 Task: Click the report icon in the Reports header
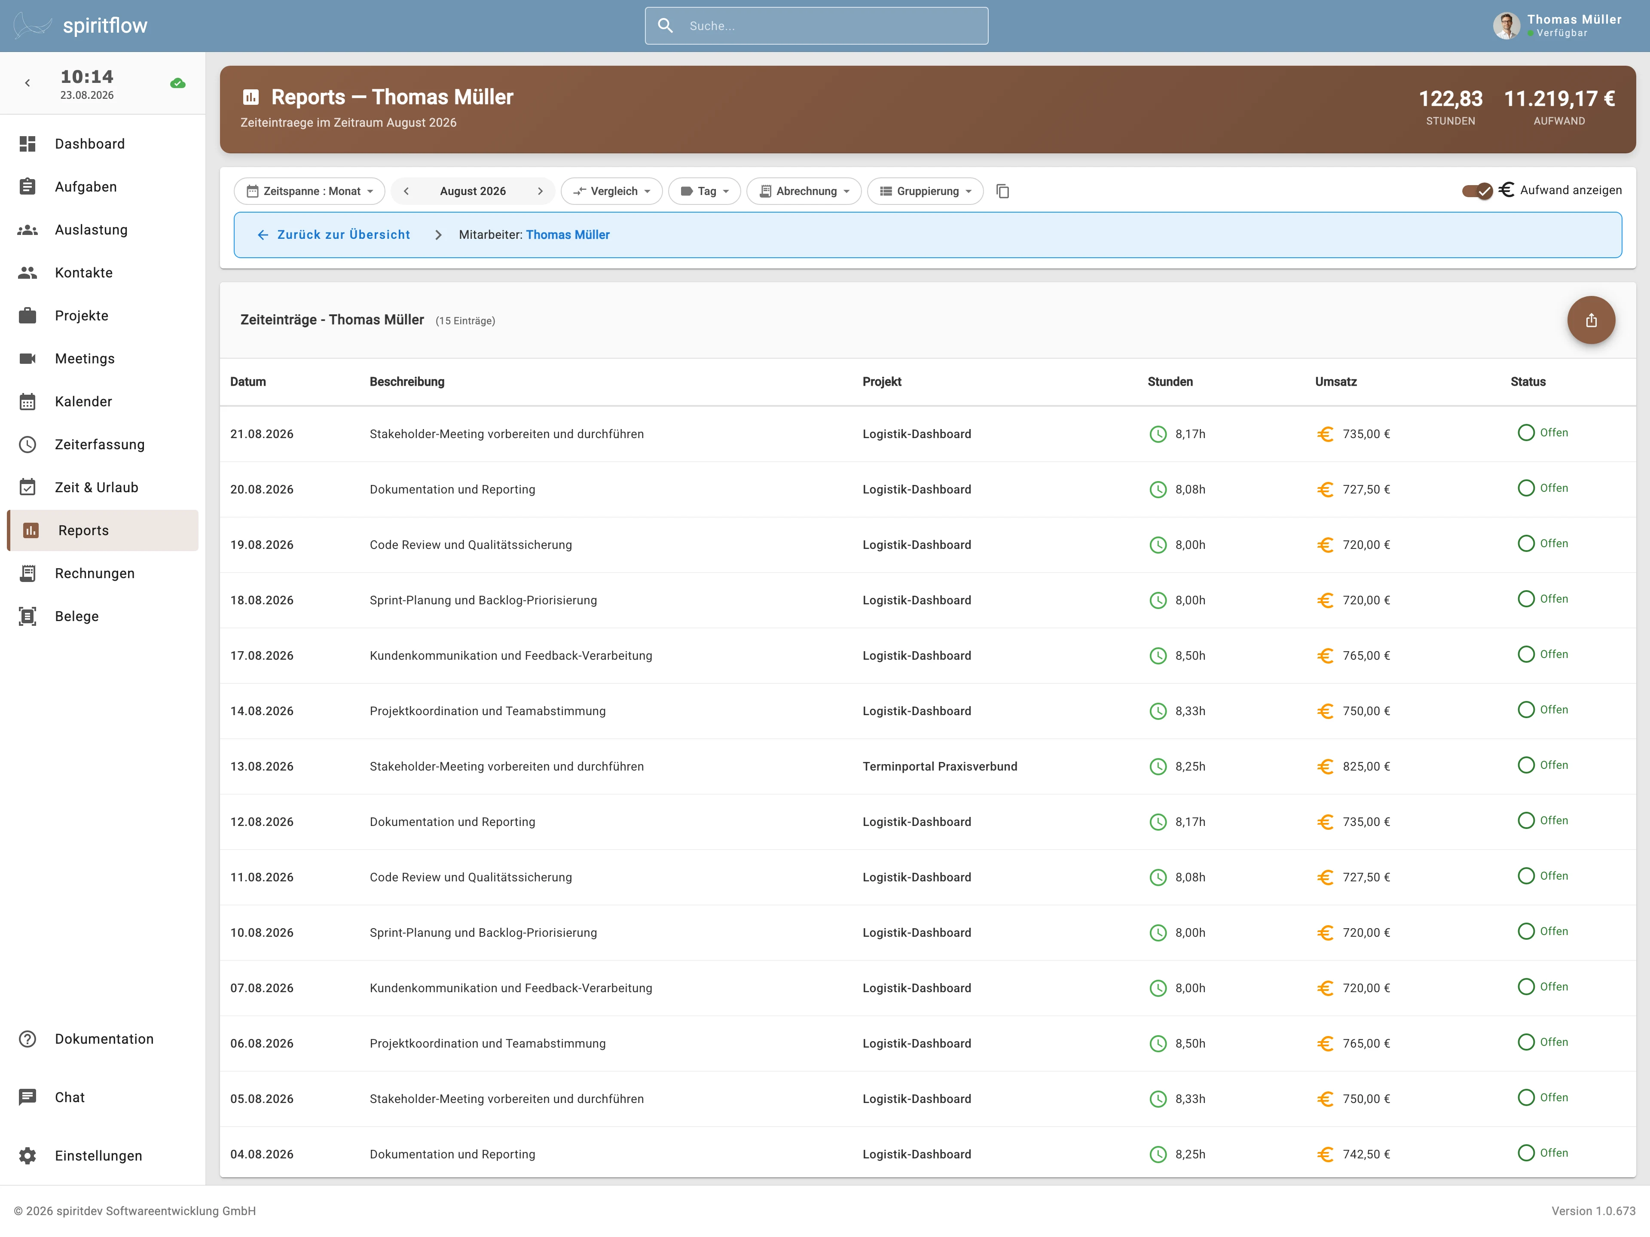coord(251,97)
